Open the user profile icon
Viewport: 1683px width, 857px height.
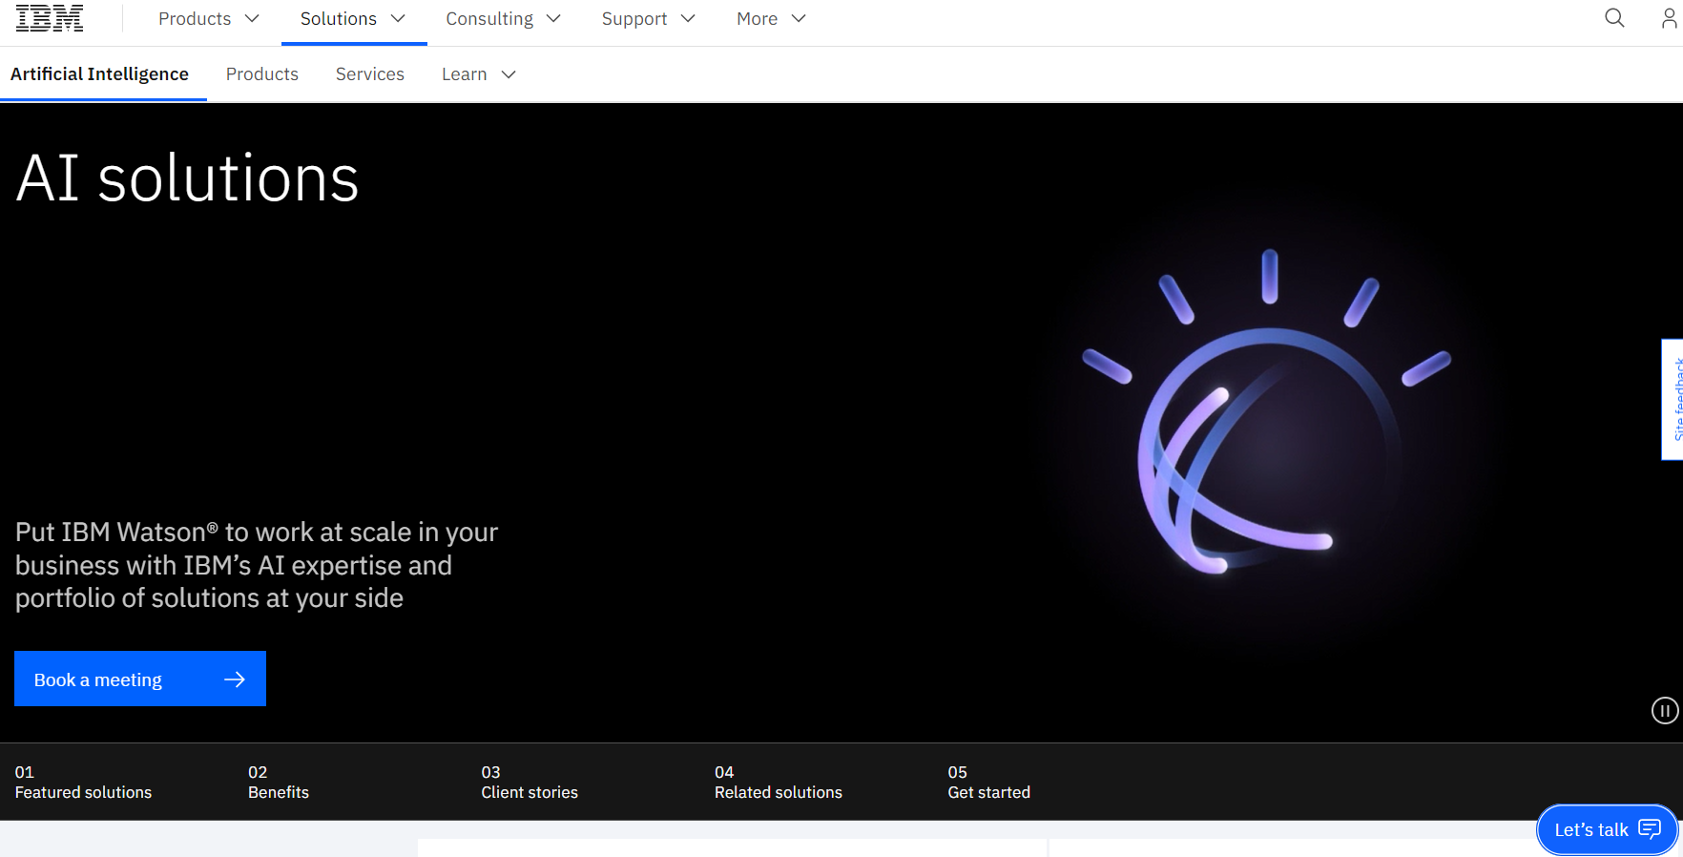point(1669,18)
